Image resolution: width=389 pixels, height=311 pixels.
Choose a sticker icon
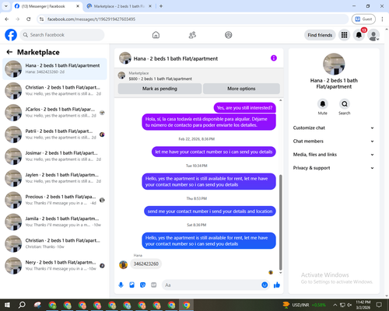[142, 285]
